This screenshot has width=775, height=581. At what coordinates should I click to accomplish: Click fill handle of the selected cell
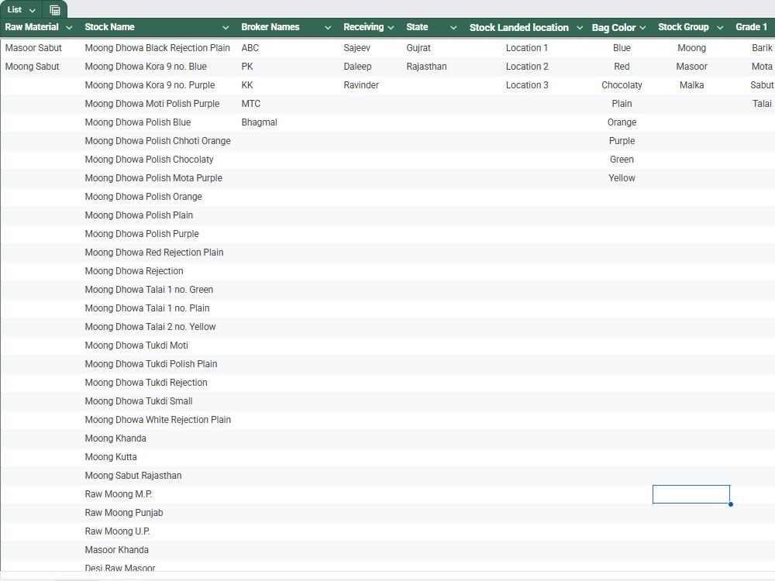click(731, 504)
